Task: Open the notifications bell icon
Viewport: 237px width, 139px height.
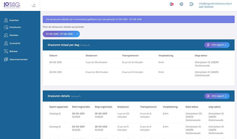Action: pos(171,4)
